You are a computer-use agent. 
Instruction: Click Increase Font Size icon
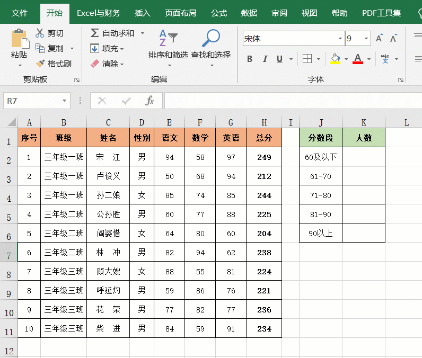click(379, 39)
